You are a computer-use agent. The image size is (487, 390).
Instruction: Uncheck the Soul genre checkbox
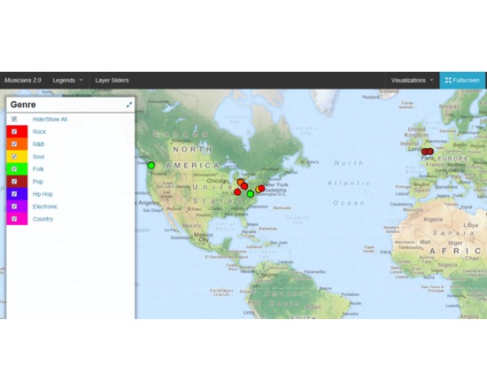(x=14, y=156)
